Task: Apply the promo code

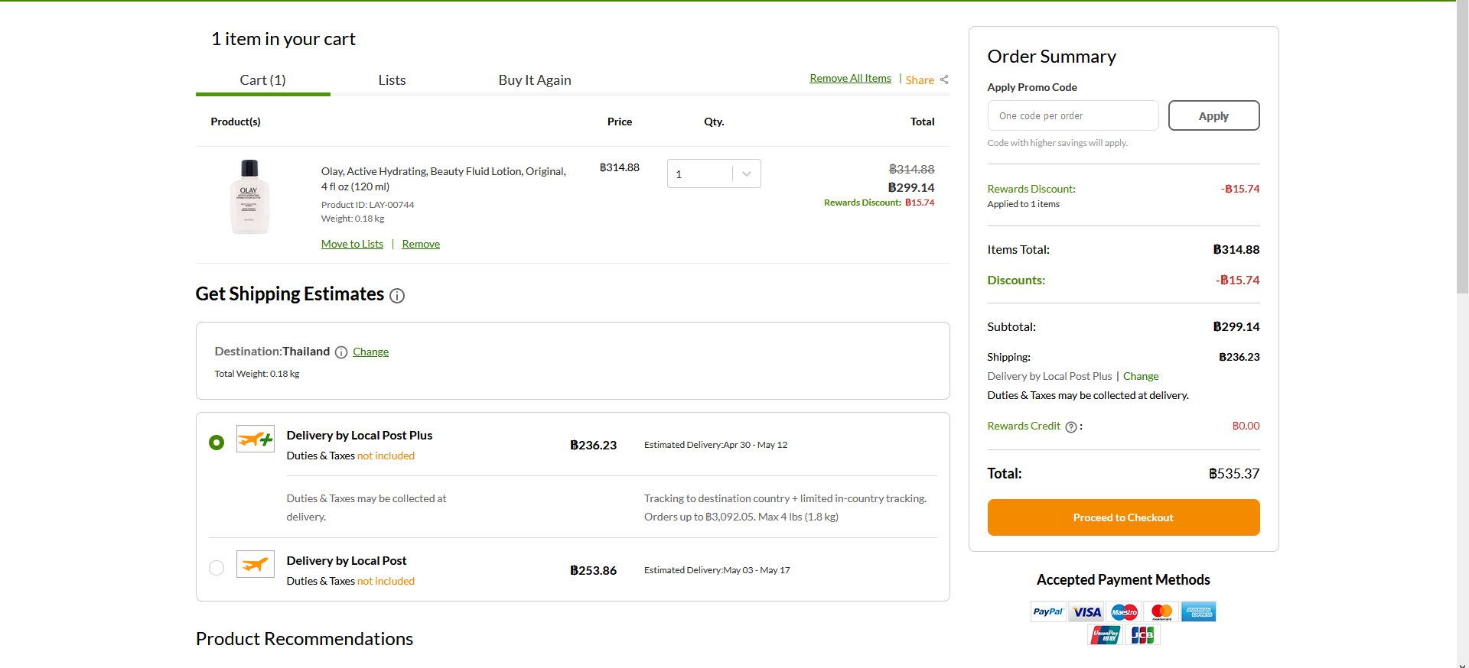Action: (x=1213, y=116)
